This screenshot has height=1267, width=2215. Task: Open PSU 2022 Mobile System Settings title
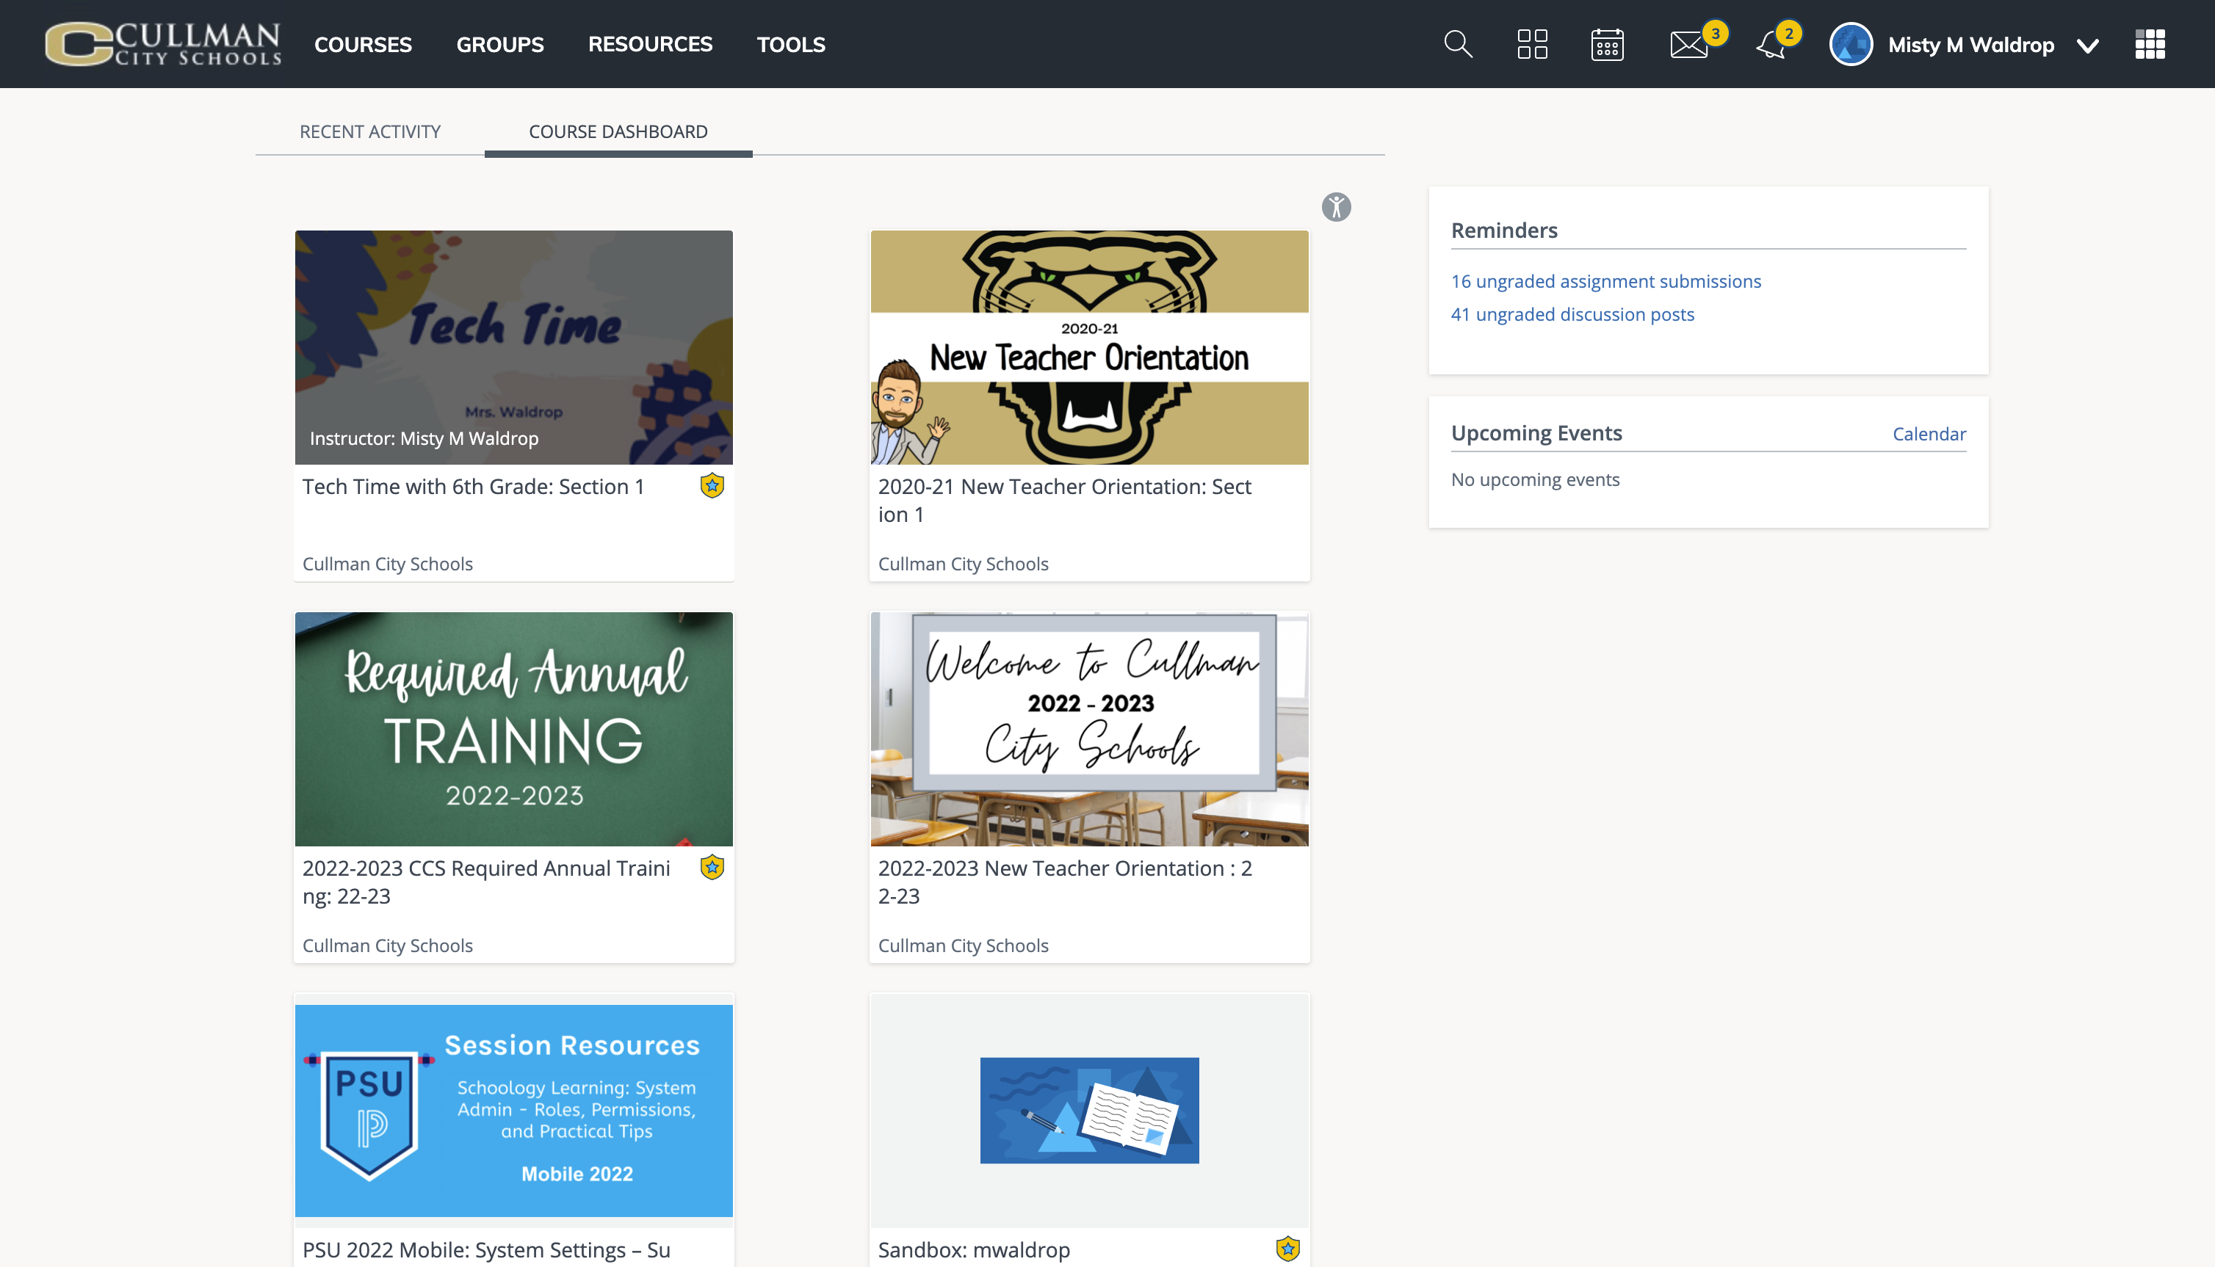coord(486,1249)
